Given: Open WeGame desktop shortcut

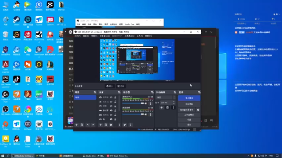Looking at the screenshot, I should pyautogui.click(x=17, y=36).
